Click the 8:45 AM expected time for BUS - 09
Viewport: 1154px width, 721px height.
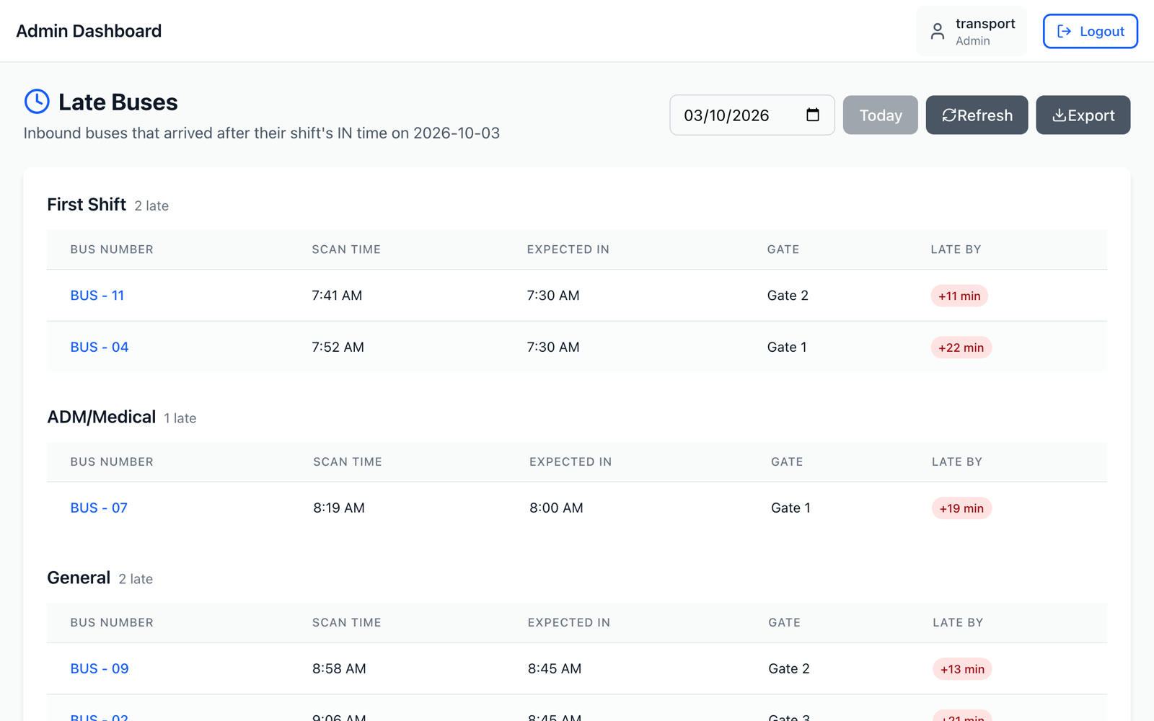click(554, 669)
